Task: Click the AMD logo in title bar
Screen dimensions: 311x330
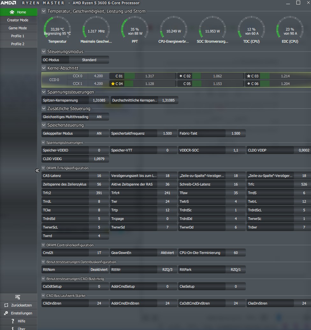Action: click(8, 3)
